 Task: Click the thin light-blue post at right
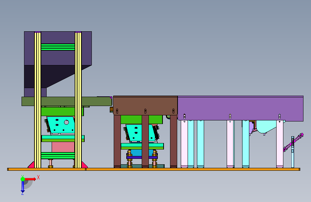(293, 152)
